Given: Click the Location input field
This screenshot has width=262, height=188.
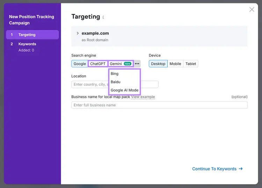Looking at the screenshot, I should pos(115,84).
